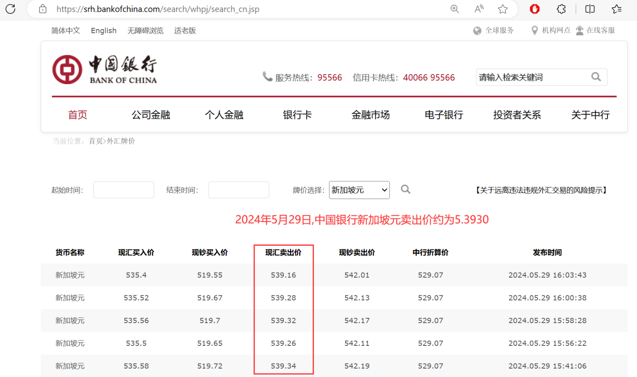Open the 公司金融 menu
The image size is (637, 377).
tap(151, 114)
